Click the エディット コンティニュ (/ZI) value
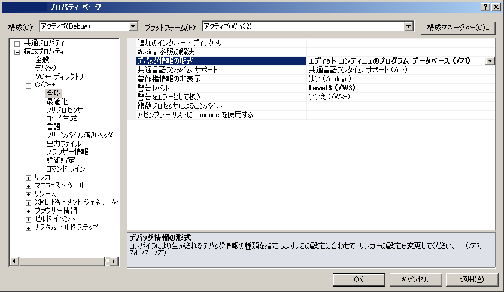The width and height of the screenshot is (504, 292). tap(389, 61)
